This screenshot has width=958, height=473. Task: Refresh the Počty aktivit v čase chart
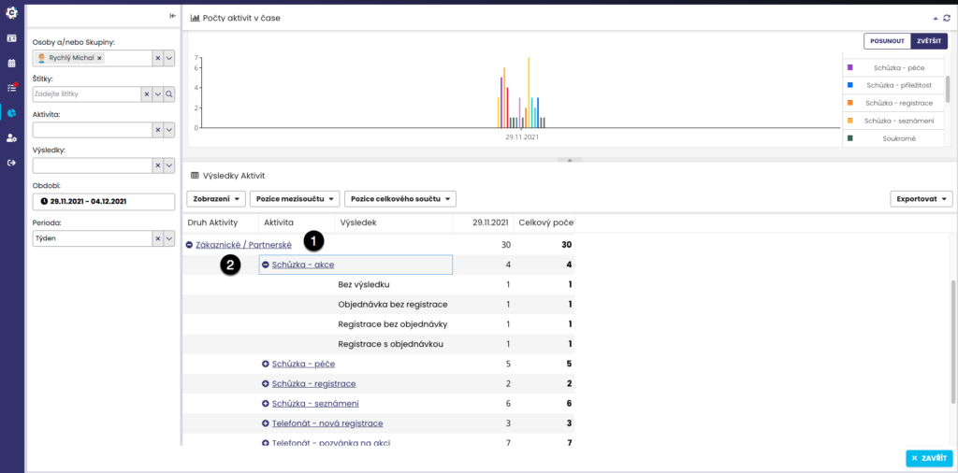pyautogui.click(x=946, y=18)
